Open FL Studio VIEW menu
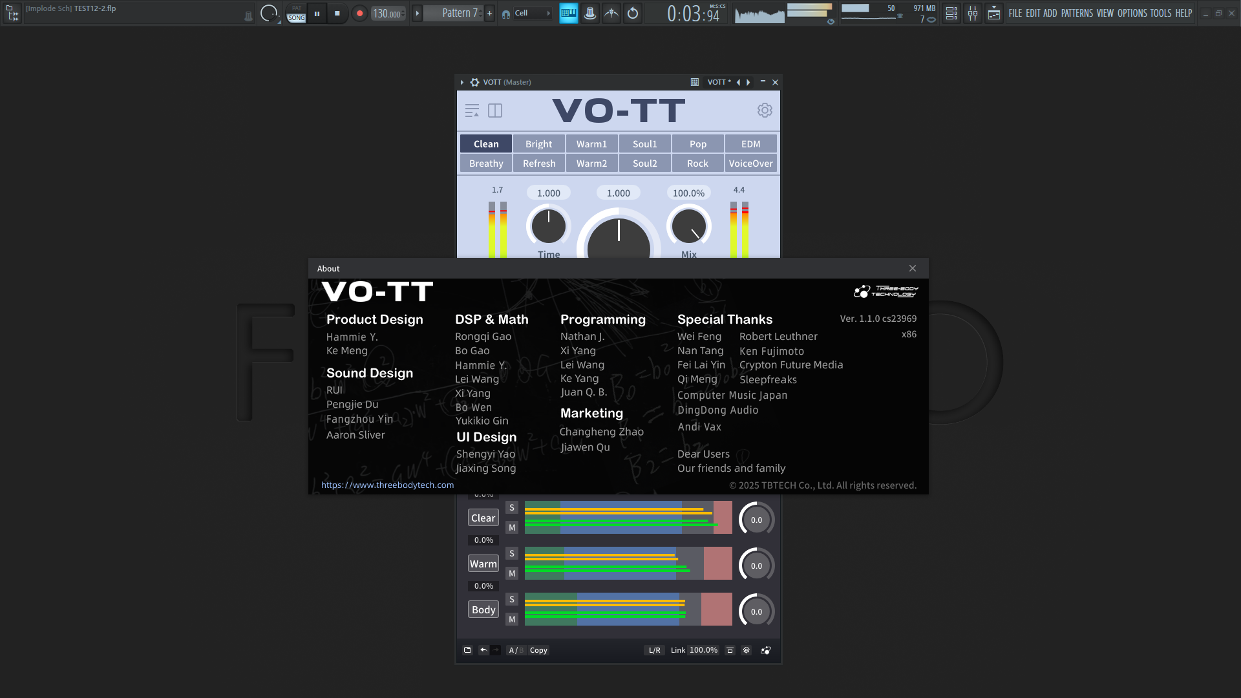 (1105, 13)
